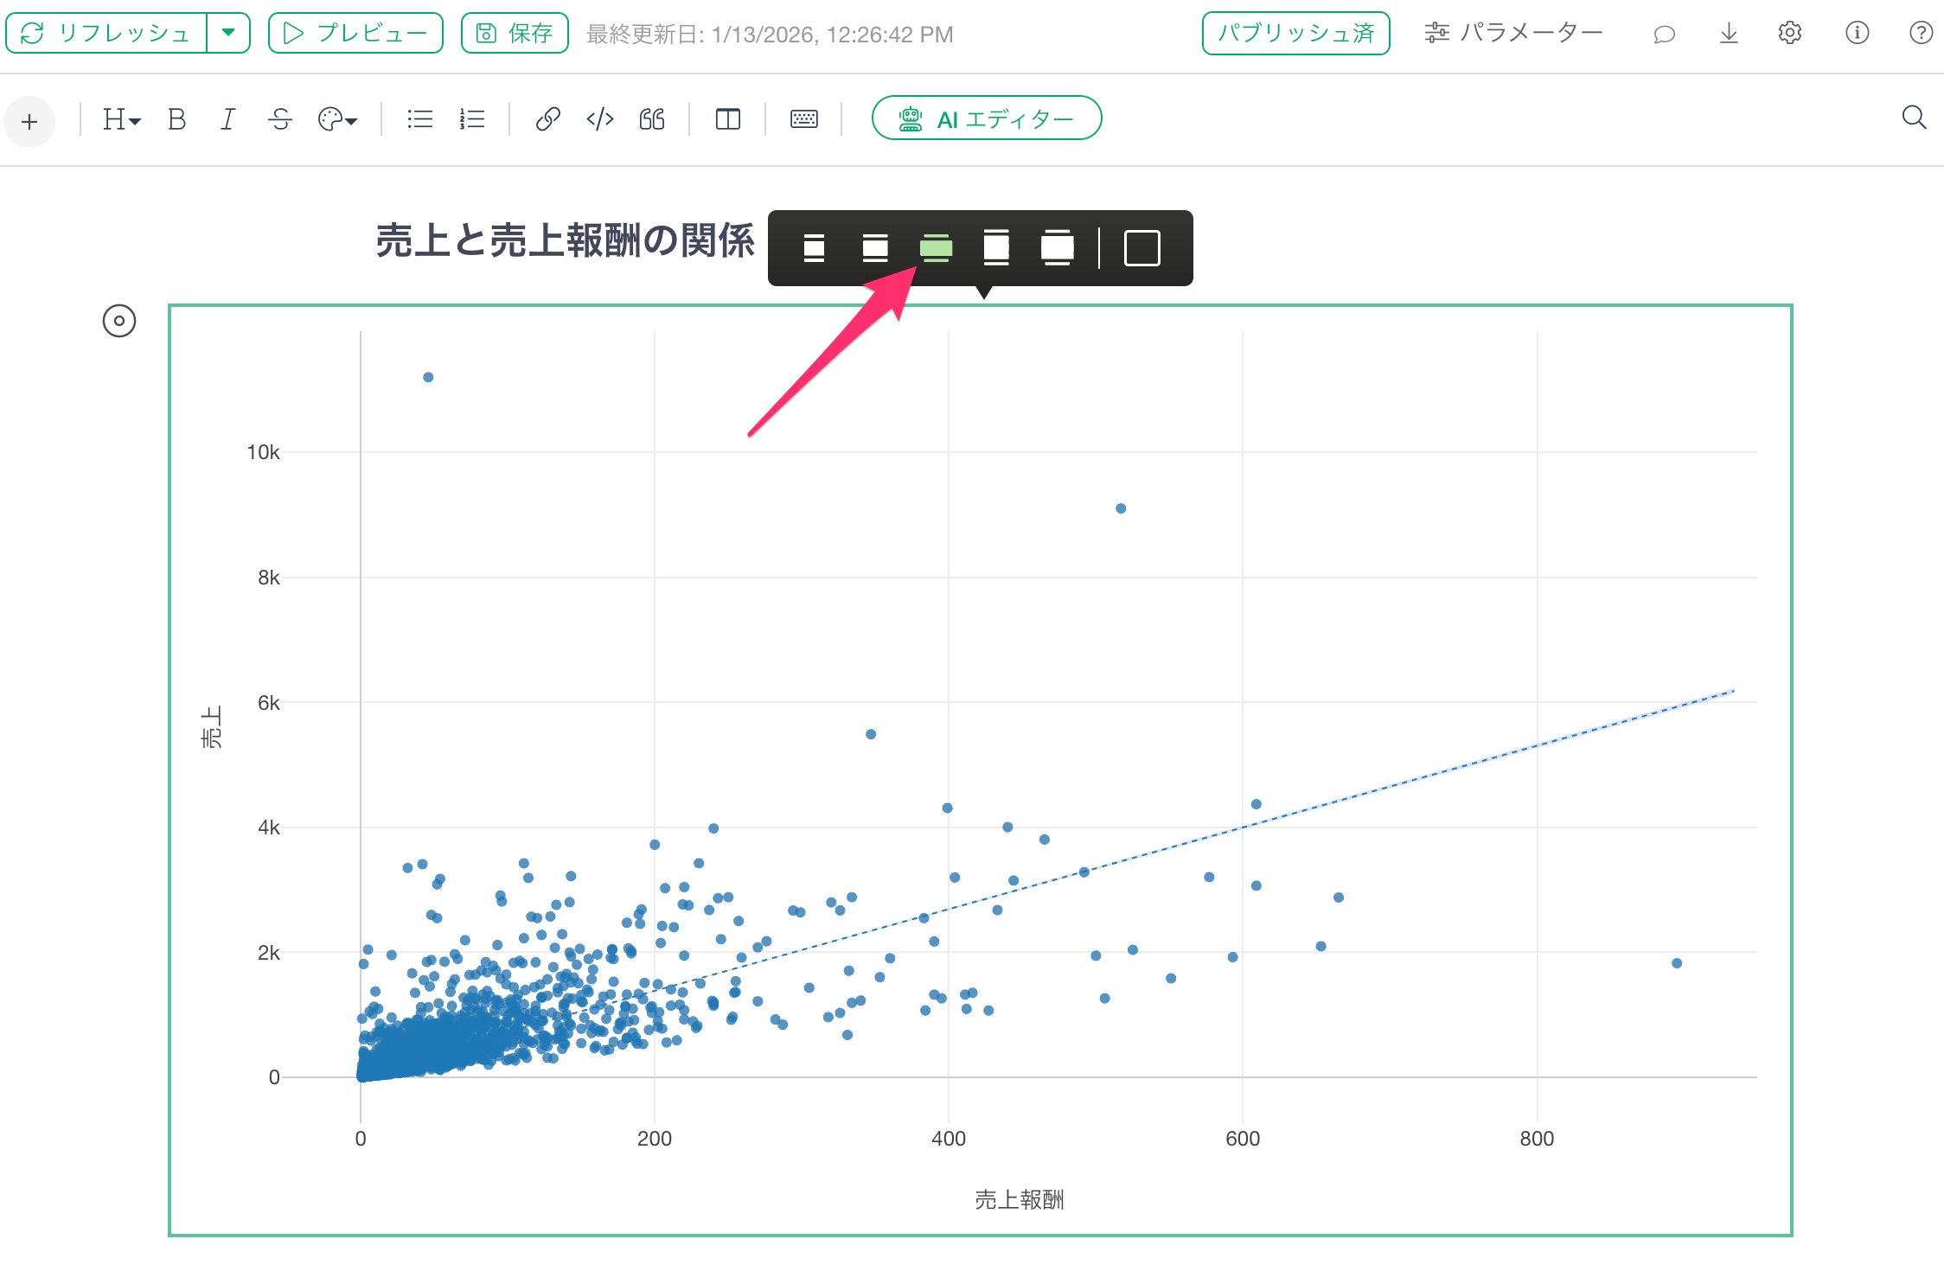Click the プレビュー button
1944x1271 pixels.
[x=355, y=33]
